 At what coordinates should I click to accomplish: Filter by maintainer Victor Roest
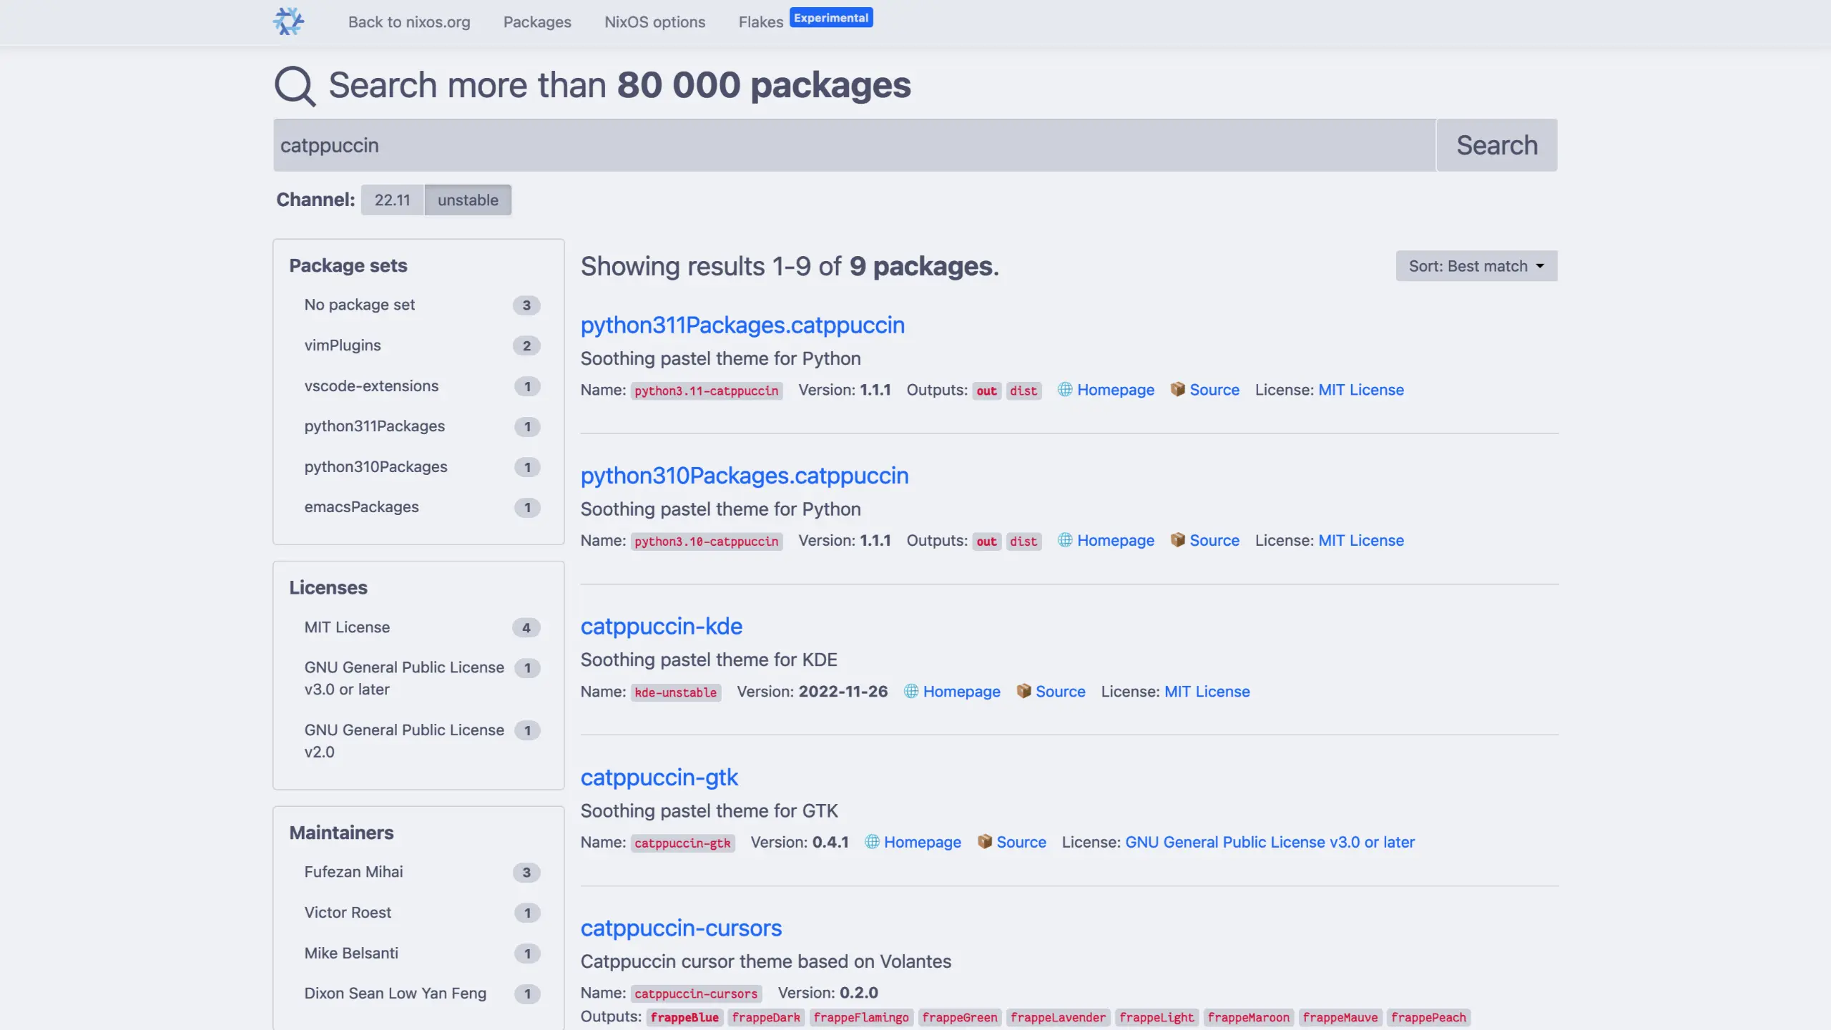(421, 913)
